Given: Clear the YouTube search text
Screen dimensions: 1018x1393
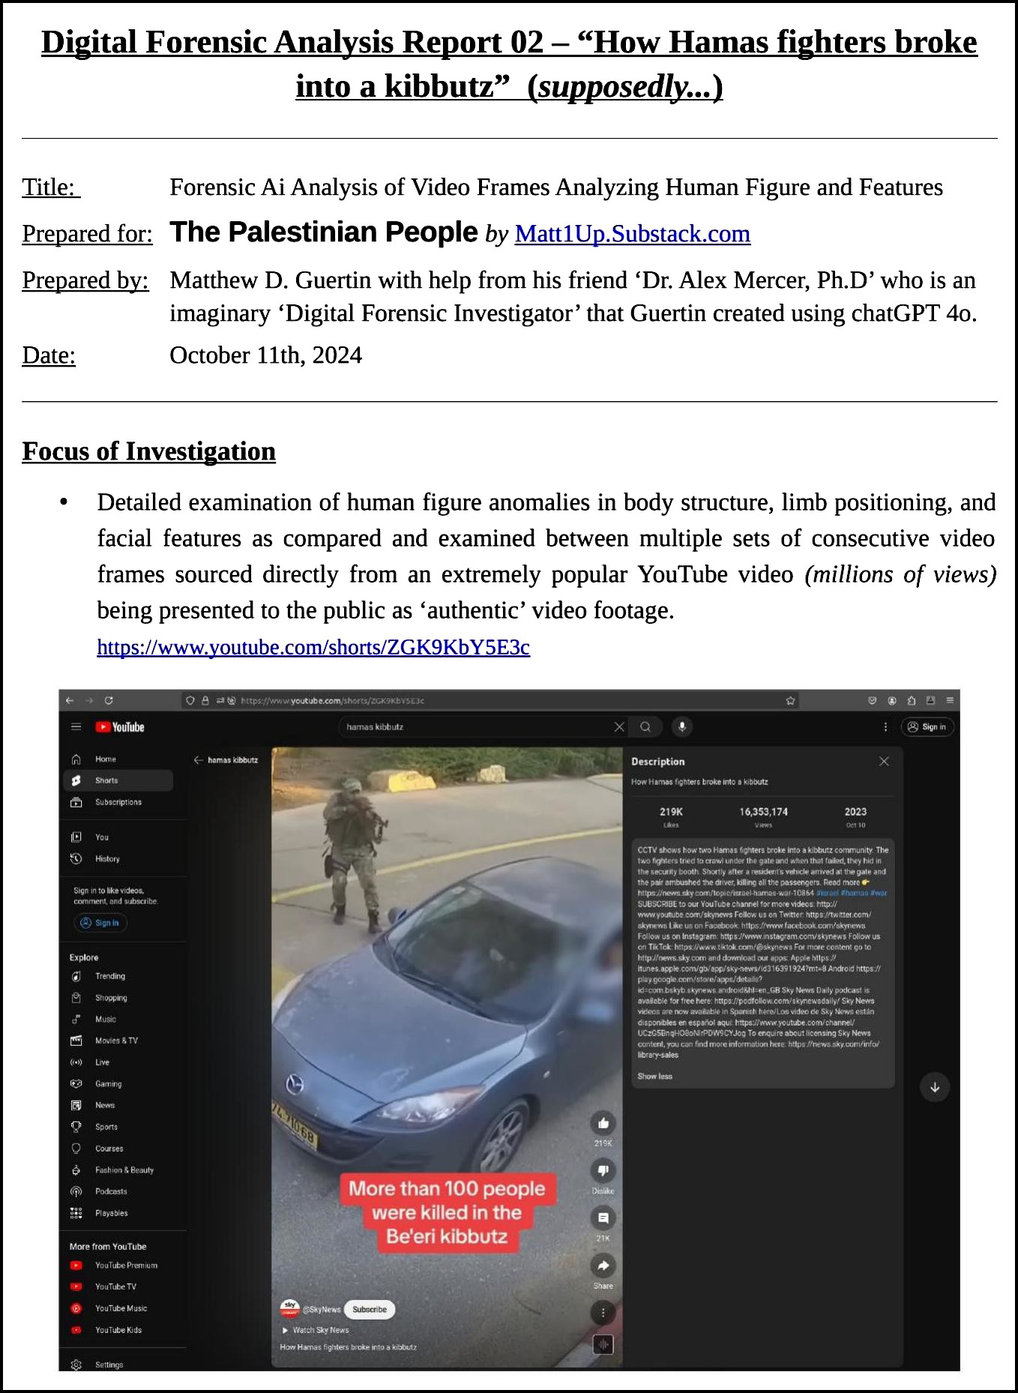Looking at the screenshot, I should tap(619, 726).
